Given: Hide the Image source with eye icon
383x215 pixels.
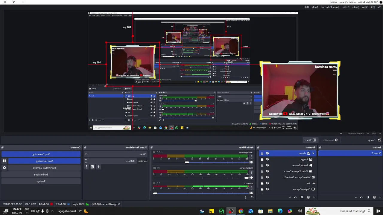Looking at the screenshot, I should click(x=267, y=159).
